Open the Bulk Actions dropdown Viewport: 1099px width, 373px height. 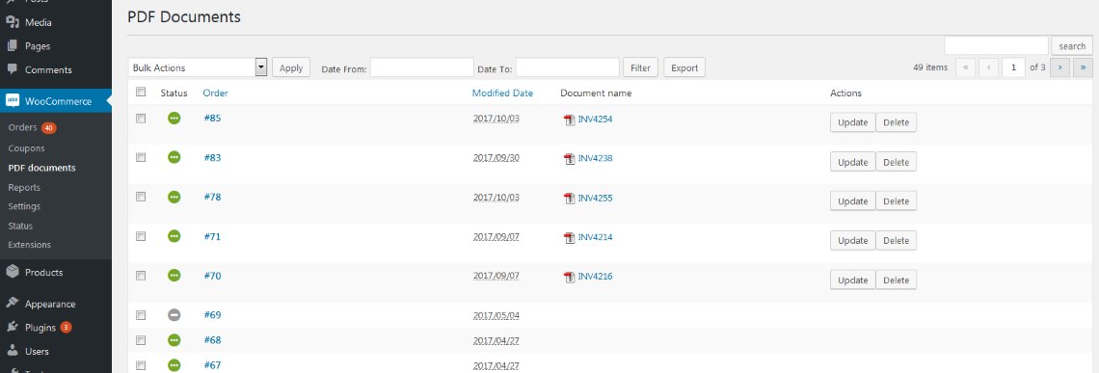click(199, 68)
